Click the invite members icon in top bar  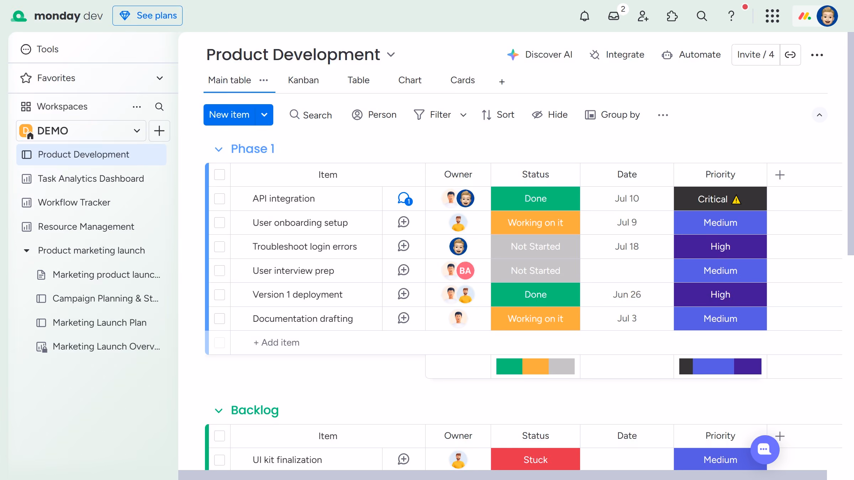[643, 16]
